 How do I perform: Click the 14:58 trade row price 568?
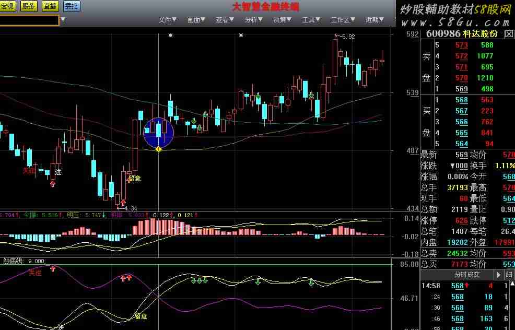[x=458, y=286]
